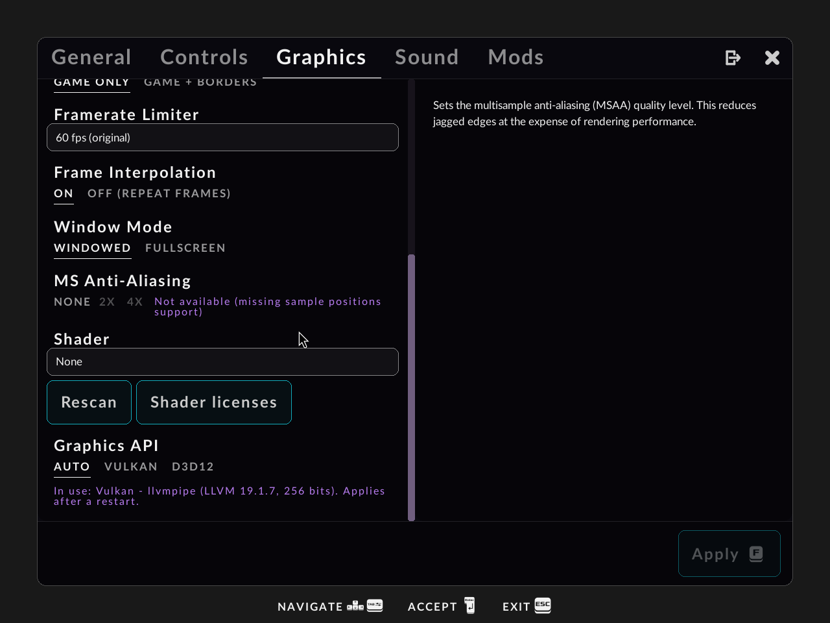The width and height of the screenshot is (830, 623).
Task: Click the Framerate Limiter heading
Action: (x=126, y=115)
